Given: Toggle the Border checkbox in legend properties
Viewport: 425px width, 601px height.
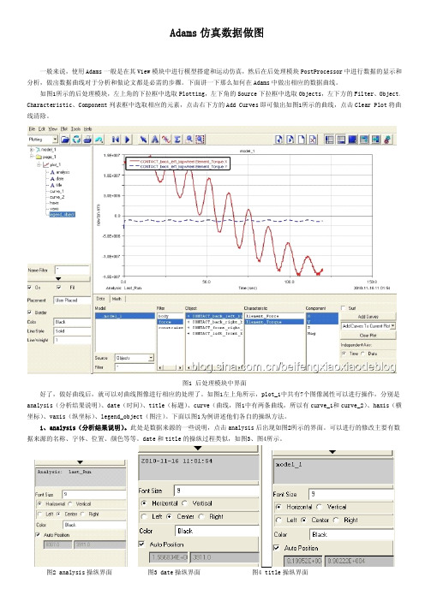Looking at the screenshot, I should click(29, 312).
